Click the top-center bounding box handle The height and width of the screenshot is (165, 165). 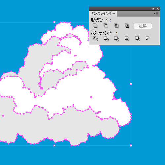pos(54,22)
